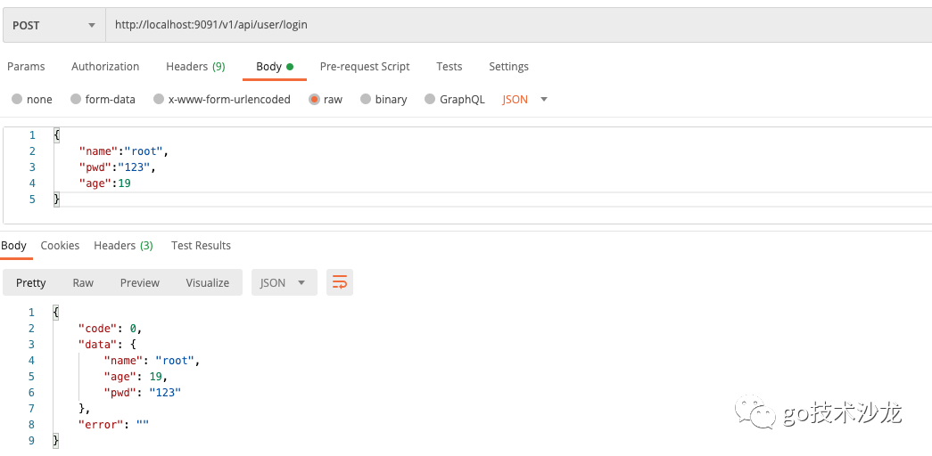This screenshot has width=932, height=456.
Task: Switch response view to Pretty
Action: pyautogui.click(x=31, y=282)
